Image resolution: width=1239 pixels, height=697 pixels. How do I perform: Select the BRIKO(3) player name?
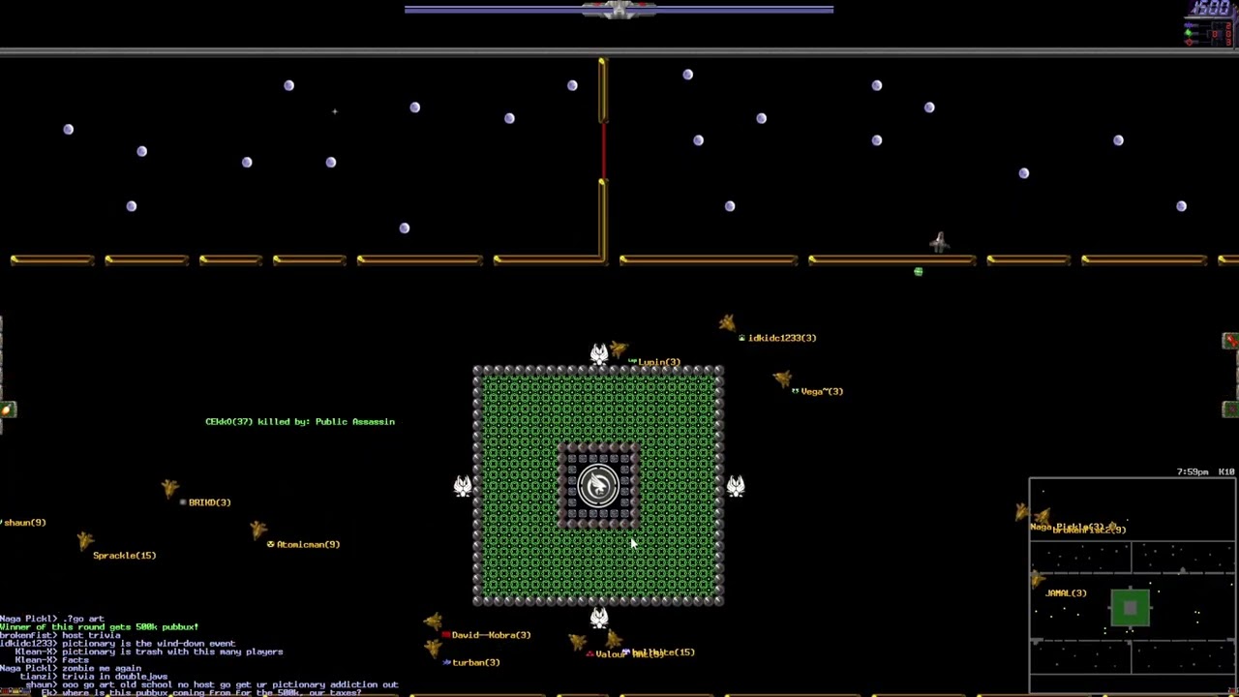209,502
